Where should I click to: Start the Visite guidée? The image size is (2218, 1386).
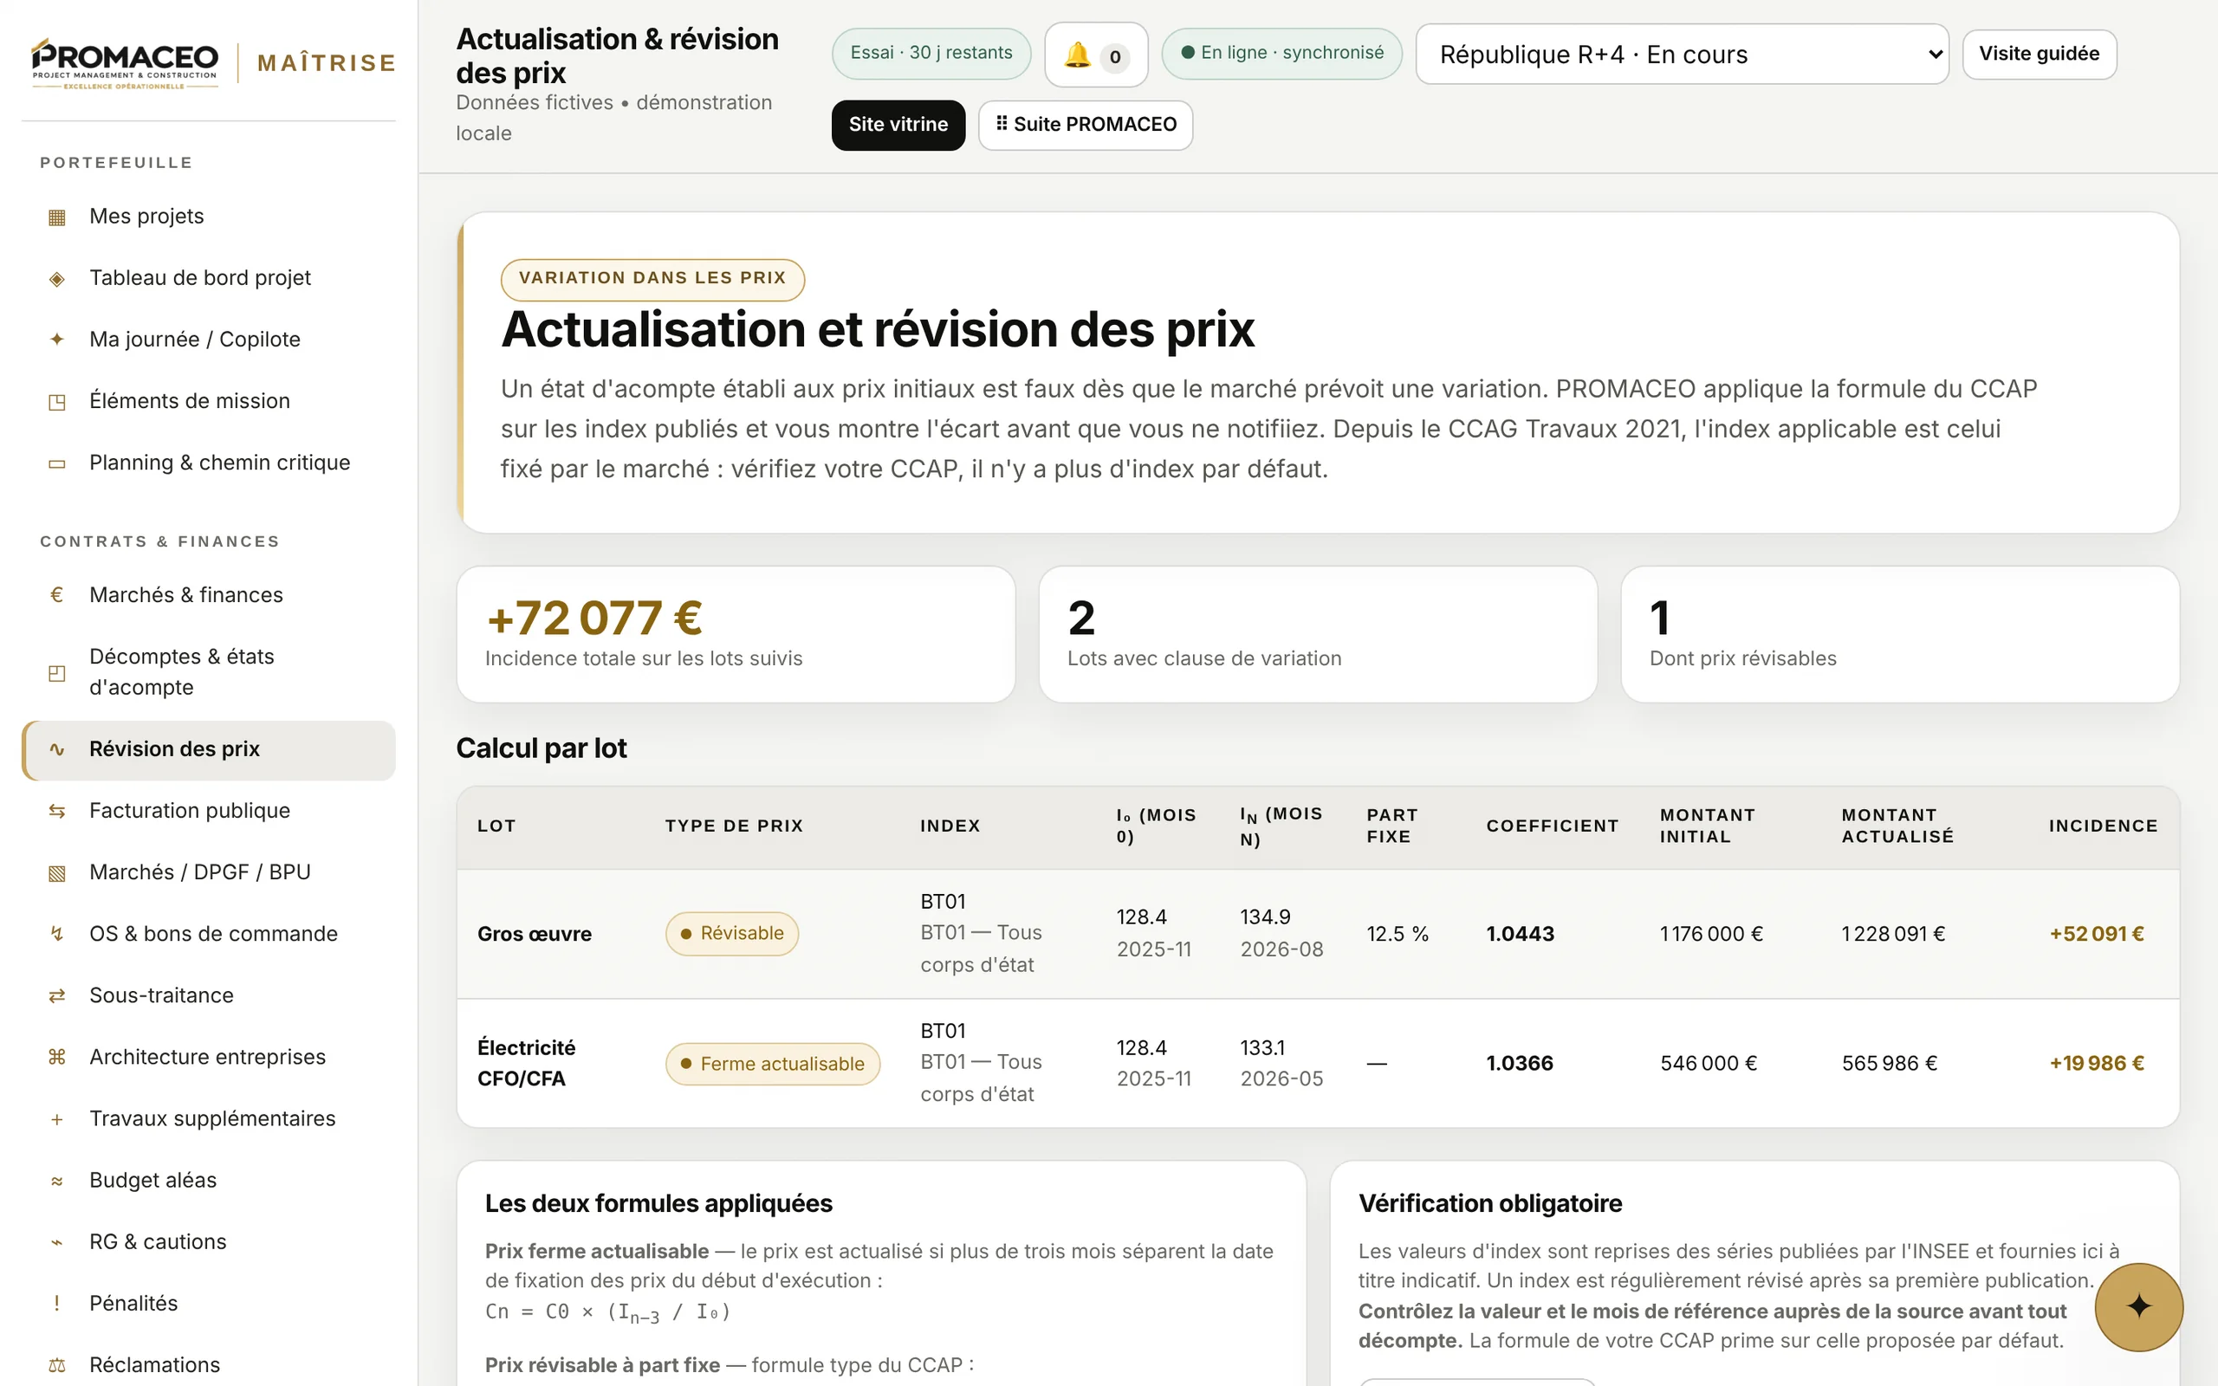[x=2040, y=54]
